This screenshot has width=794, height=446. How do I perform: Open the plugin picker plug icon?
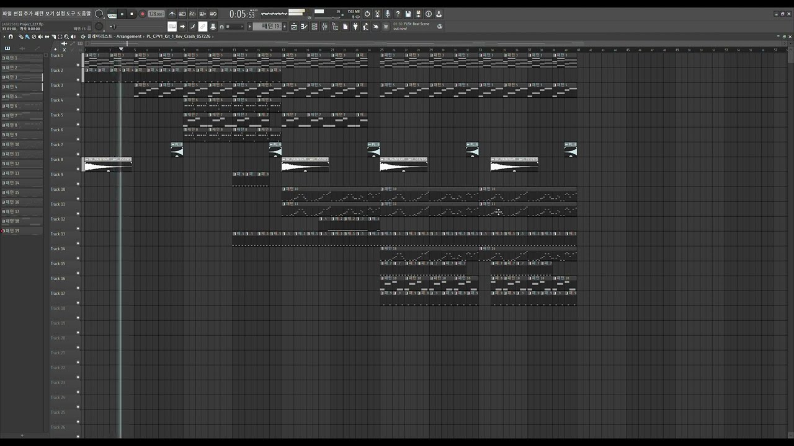pyautogui.click(x=355, y=27)
